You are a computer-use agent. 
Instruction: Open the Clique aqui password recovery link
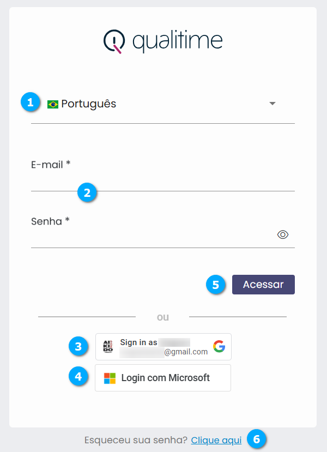(216, 440)
